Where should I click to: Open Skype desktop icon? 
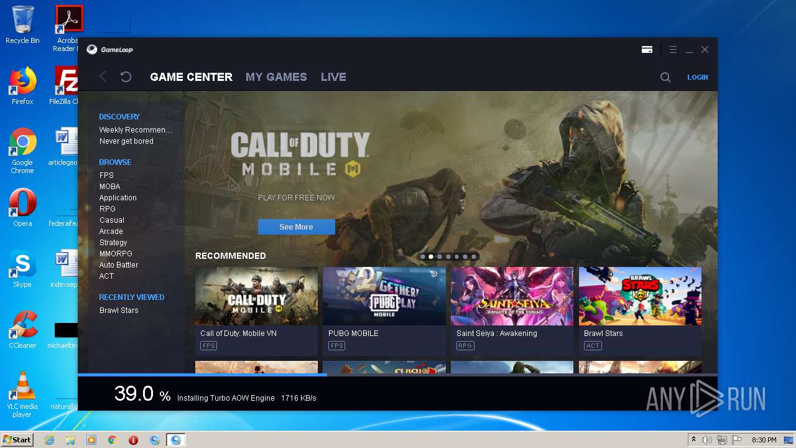(22, 269)
